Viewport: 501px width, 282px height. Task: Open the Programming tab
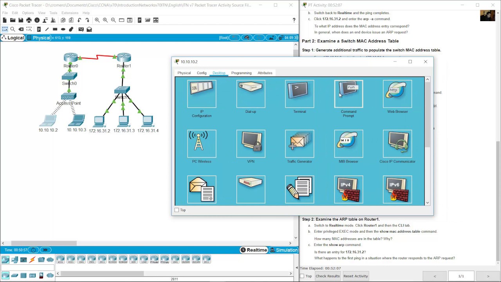pos(241,73)
